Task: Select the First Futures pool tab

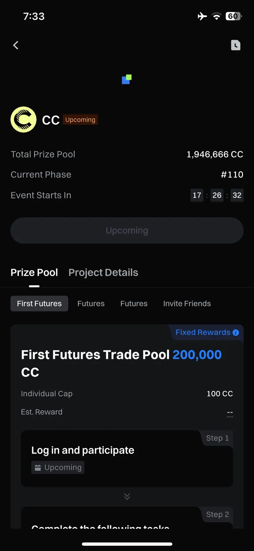Action: coord(39,303)
